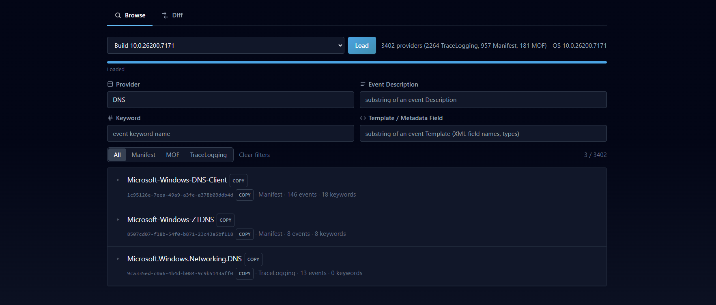Copy the Microsoft-Windows-ZTDNS provider name
Image resolution: width=716 pixels, height=305 pixels.
[x=226, y=220]
